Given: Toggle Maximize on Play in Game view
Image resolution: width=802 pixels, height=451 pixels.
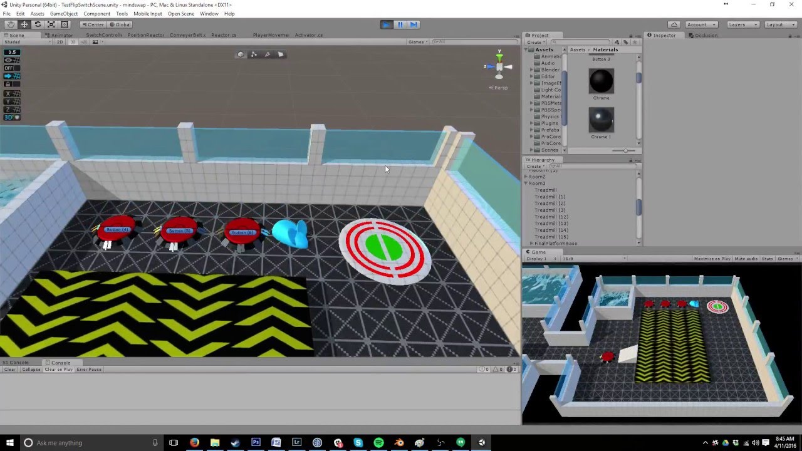Looking at the screenshot, I should (713, 259).
